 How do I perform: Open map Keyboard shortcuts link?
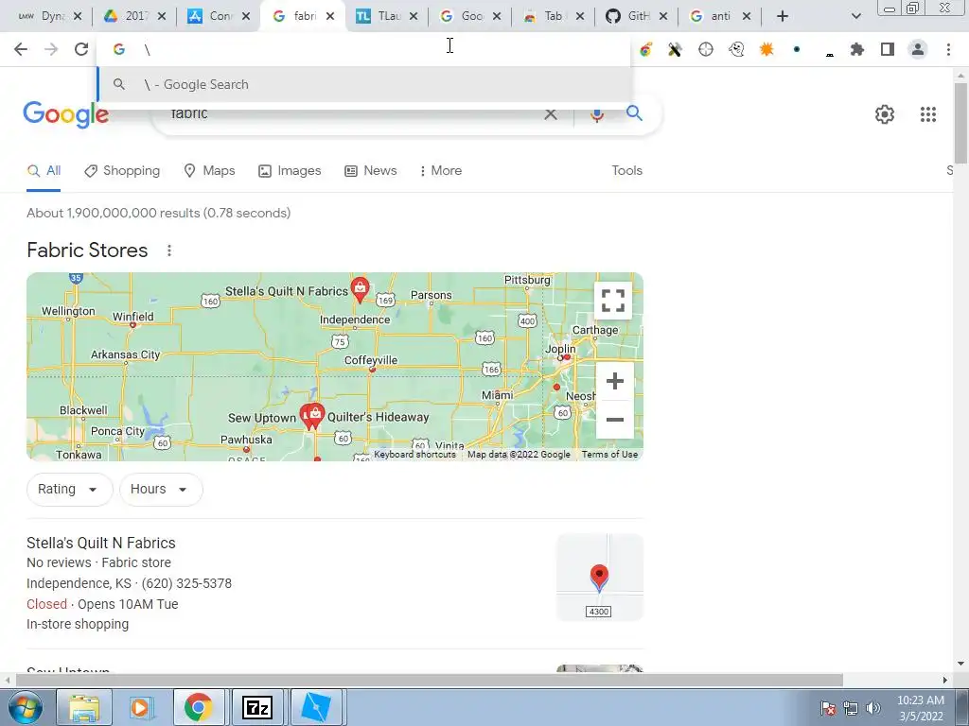point(414,455)
